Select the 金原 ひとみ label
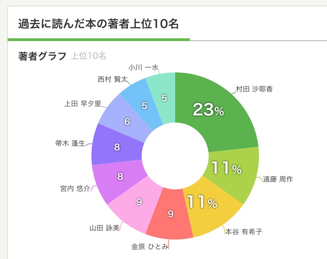Screen dimensions: 327x259 150,247
